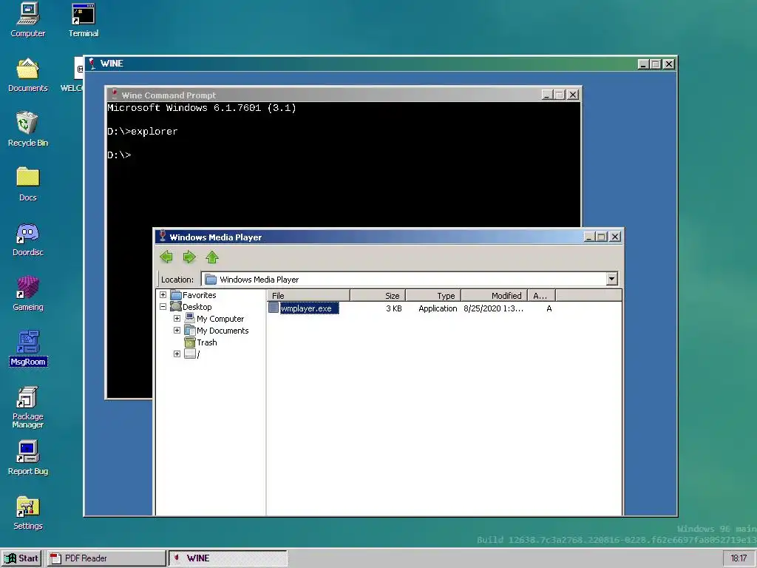The image size is (757, 568).
Task: Close the Wine Command Prompt window
Action: coord(573,95)
